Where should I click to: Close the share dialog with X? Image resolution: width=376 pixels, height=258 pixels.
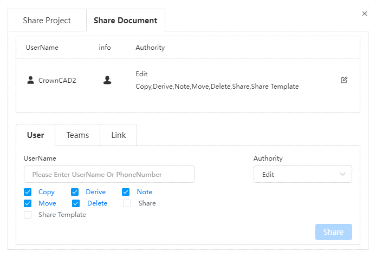tap(365, 14)
